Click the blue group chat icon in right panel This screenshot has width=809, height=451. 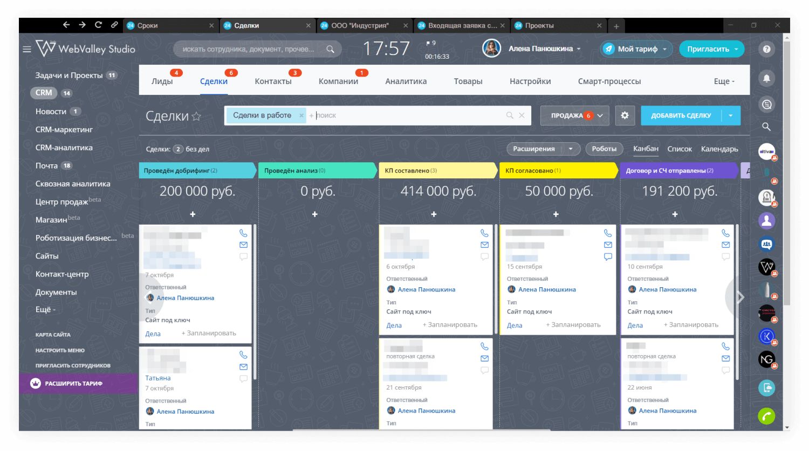[x=766, y=244]
